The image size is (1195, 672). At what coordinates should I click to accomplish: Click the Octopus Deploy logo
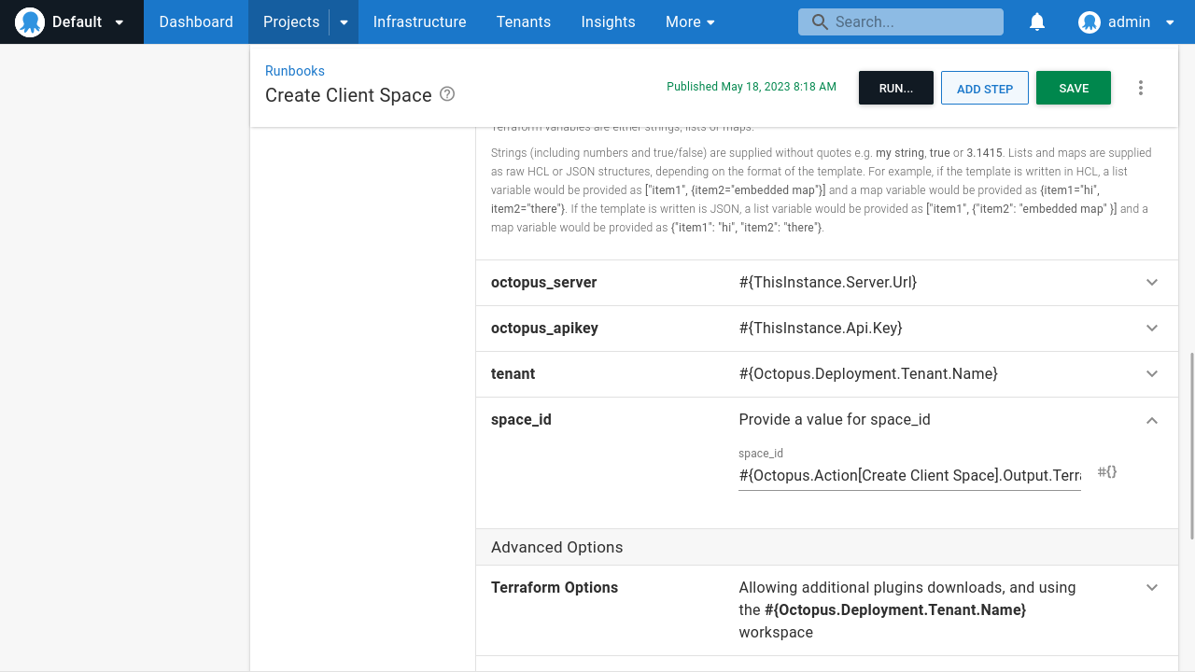[28, 21]
